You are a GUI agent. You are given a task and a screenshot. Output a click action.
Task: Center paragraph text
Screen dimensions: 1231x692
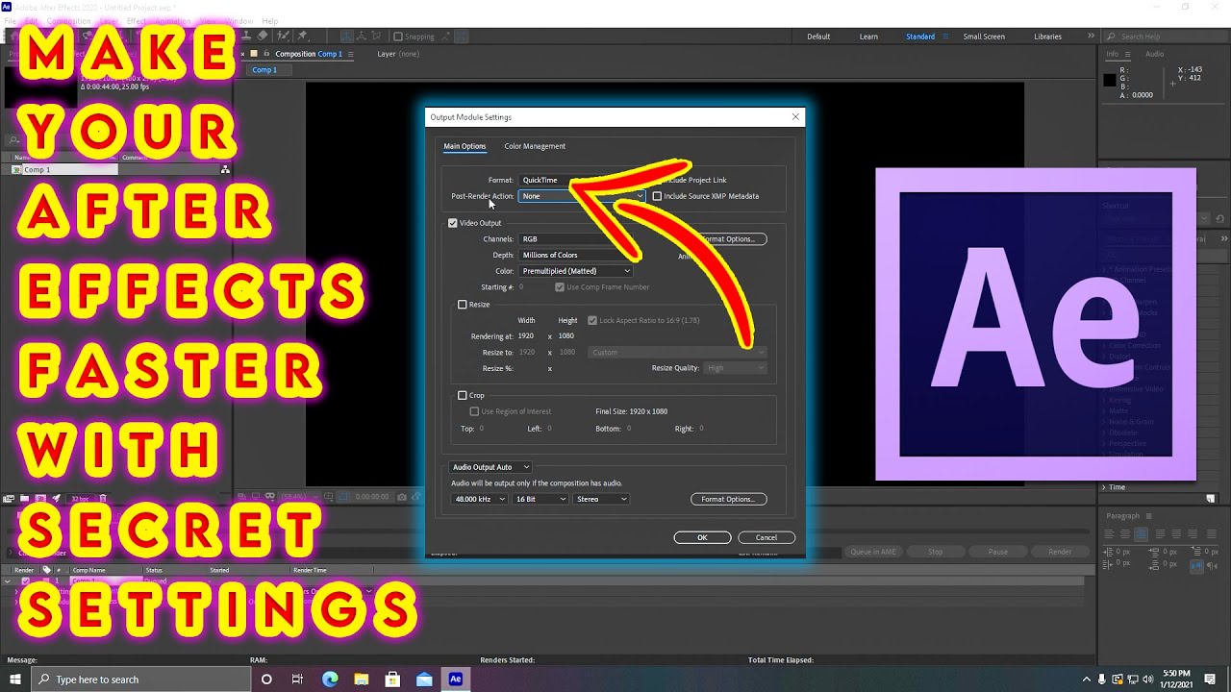(1125, 533)
